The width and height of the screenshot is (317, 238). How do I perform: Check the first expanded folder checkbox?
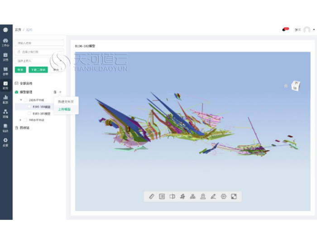click(25, 100)
